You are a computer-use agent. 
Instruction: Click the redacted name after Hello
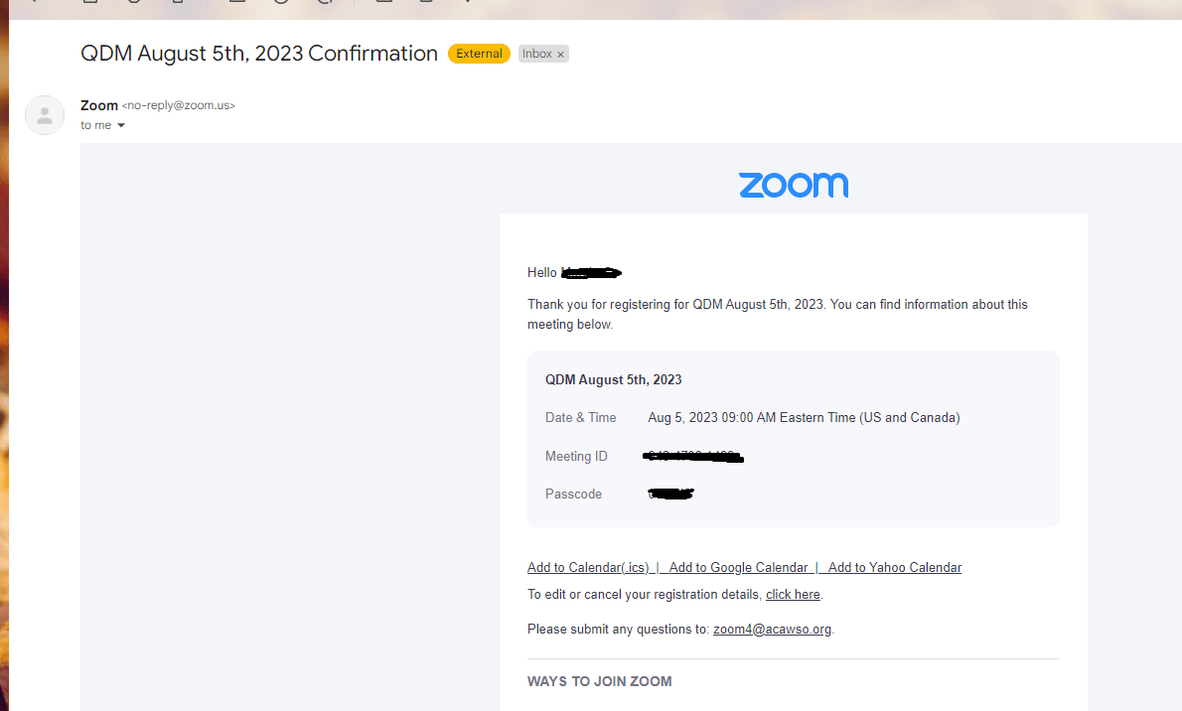591,272
